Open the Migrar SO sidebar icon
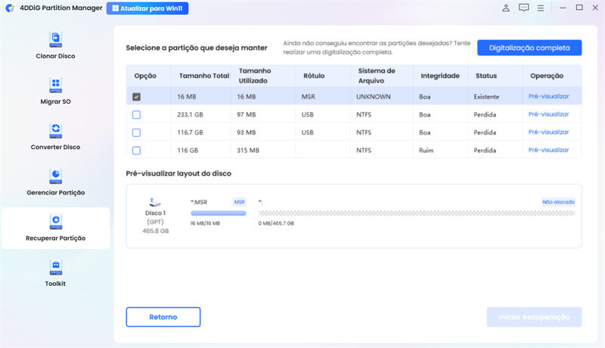 click(x=55, y=83)
